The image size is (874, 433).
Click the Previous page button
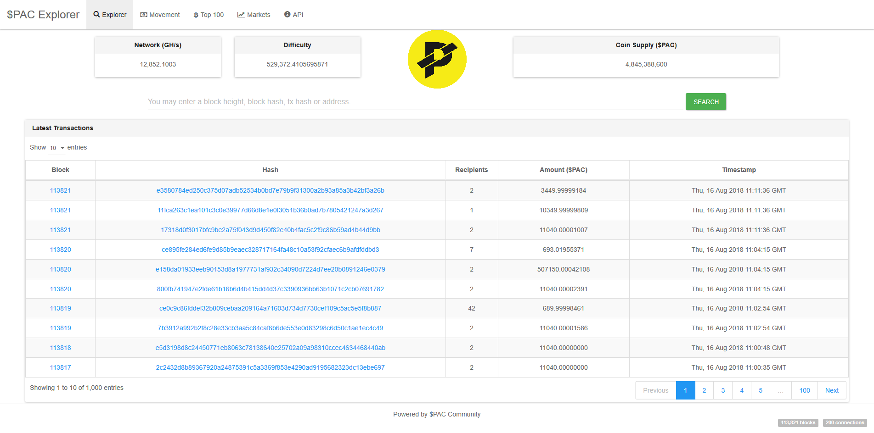[x=655, y=390]
